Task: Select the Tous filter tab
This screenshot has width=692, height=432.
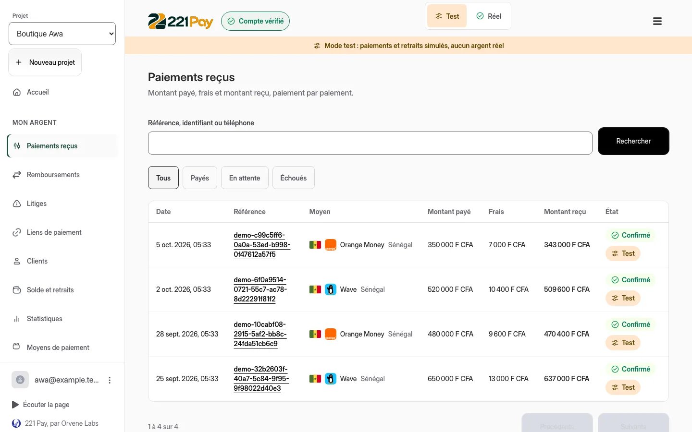Action: 163,178
